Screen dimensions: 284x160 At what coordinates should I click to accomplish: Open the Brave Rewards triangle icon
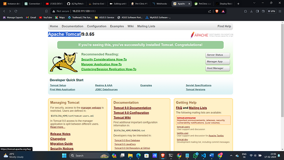point(223,11)
